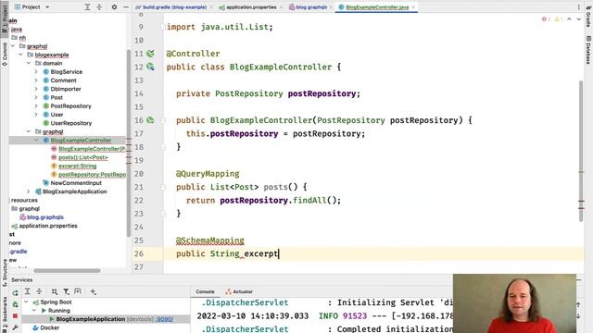
Task: Open the Structure tool window side tab
Action: (5, 273)
